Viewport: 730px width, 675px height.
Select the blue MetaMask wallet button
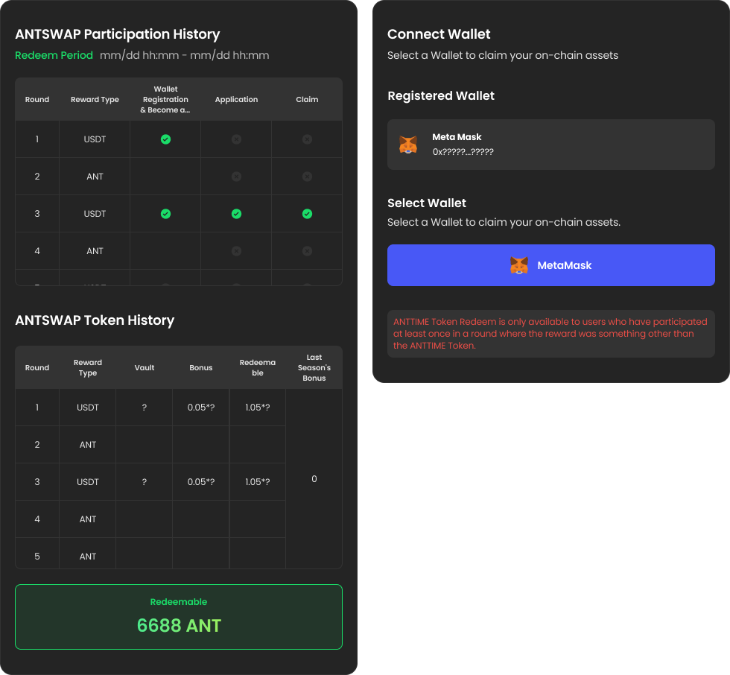550,265
